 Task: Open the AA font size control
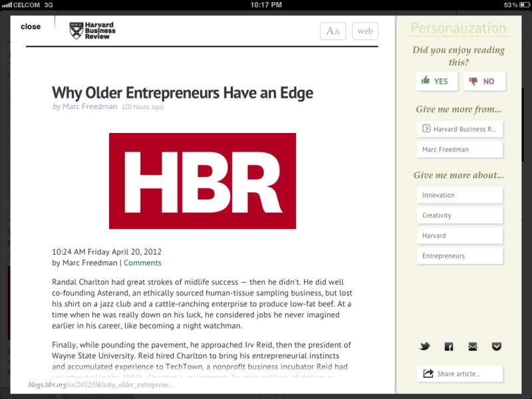tap(333, 31)
